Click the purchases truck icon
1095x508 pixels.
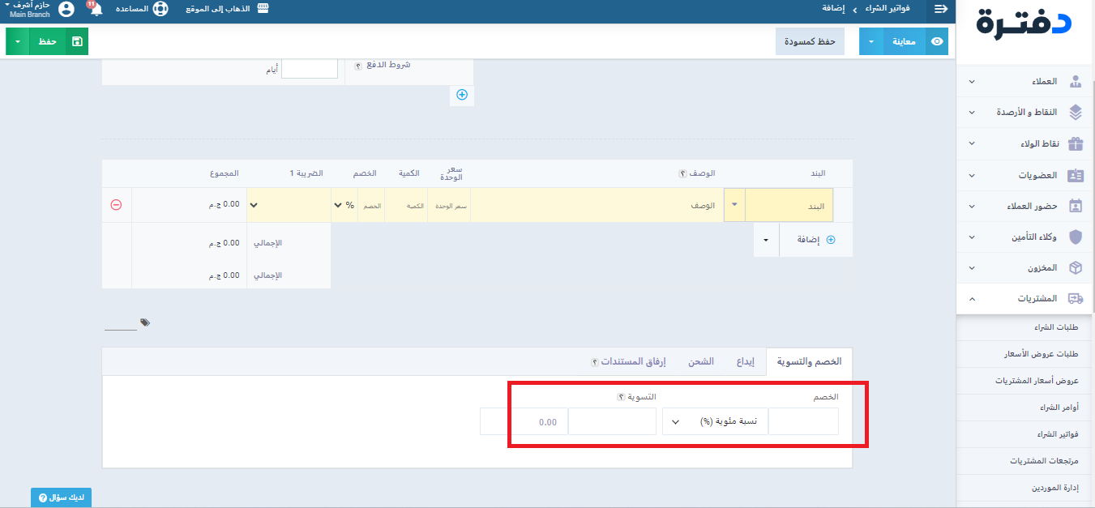point(1076,298)
